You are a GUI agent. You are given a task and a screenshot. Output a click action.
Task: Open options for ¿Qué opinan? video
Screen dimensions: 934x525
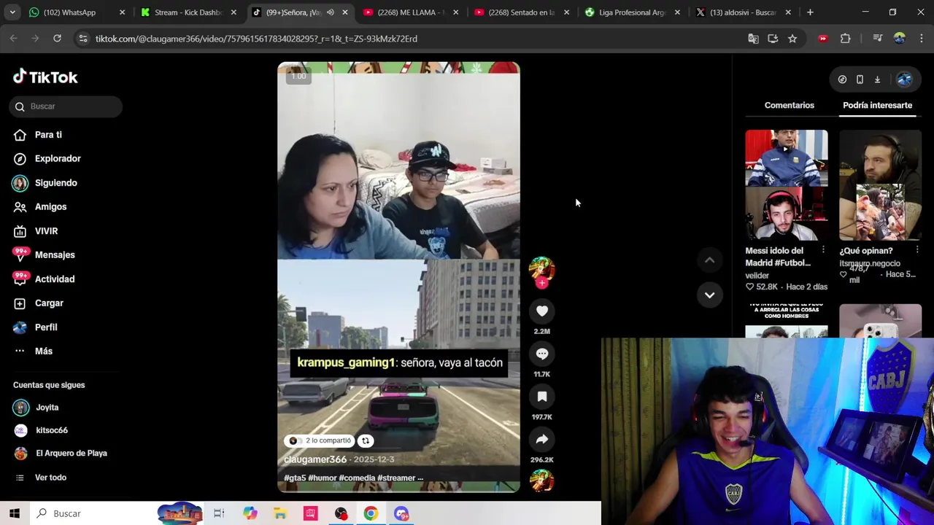(x=917, y=251)
